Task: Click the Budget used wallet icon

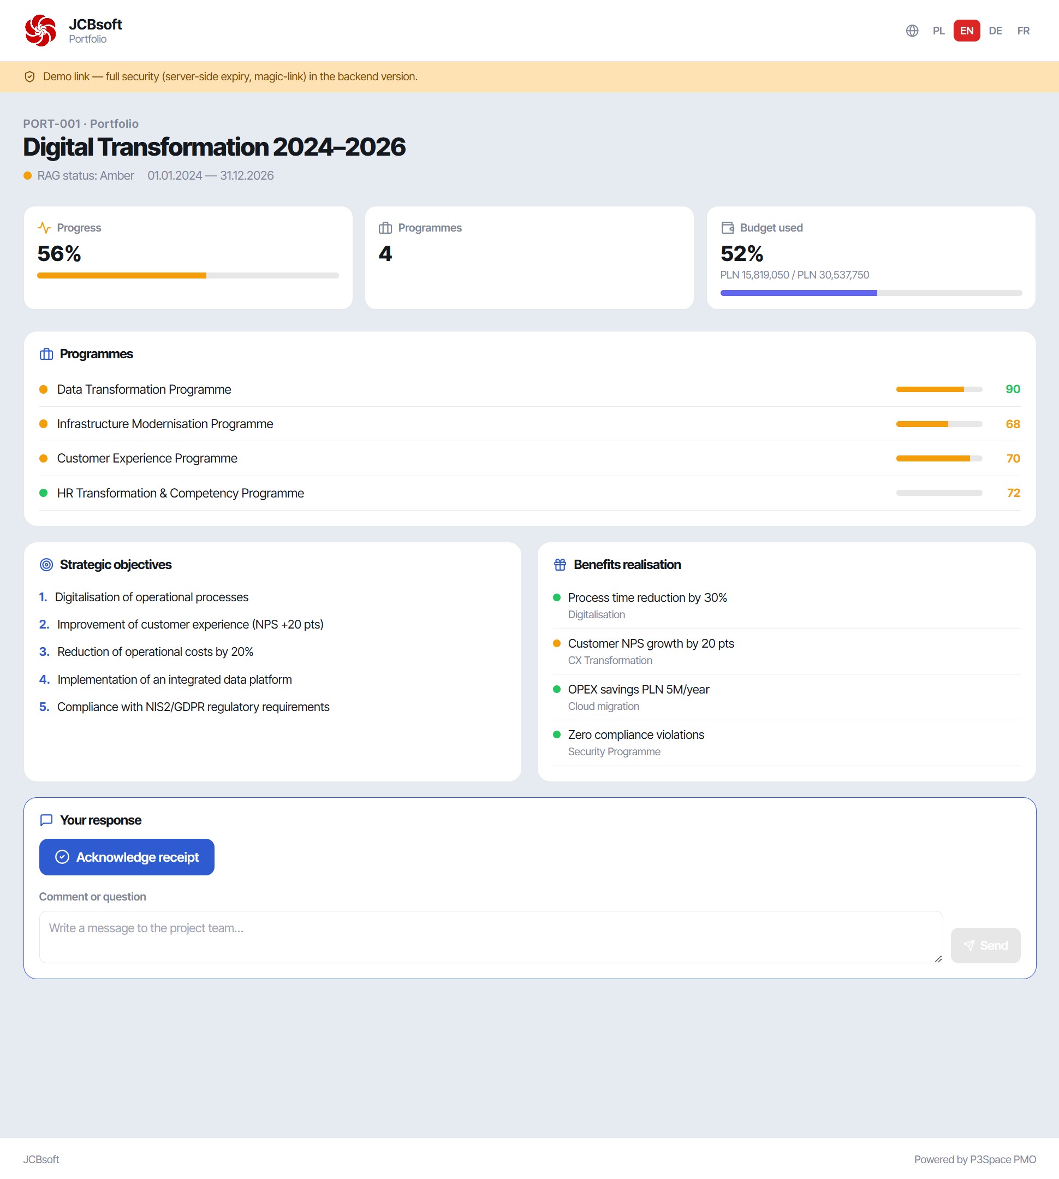Action: pos(727,228)
